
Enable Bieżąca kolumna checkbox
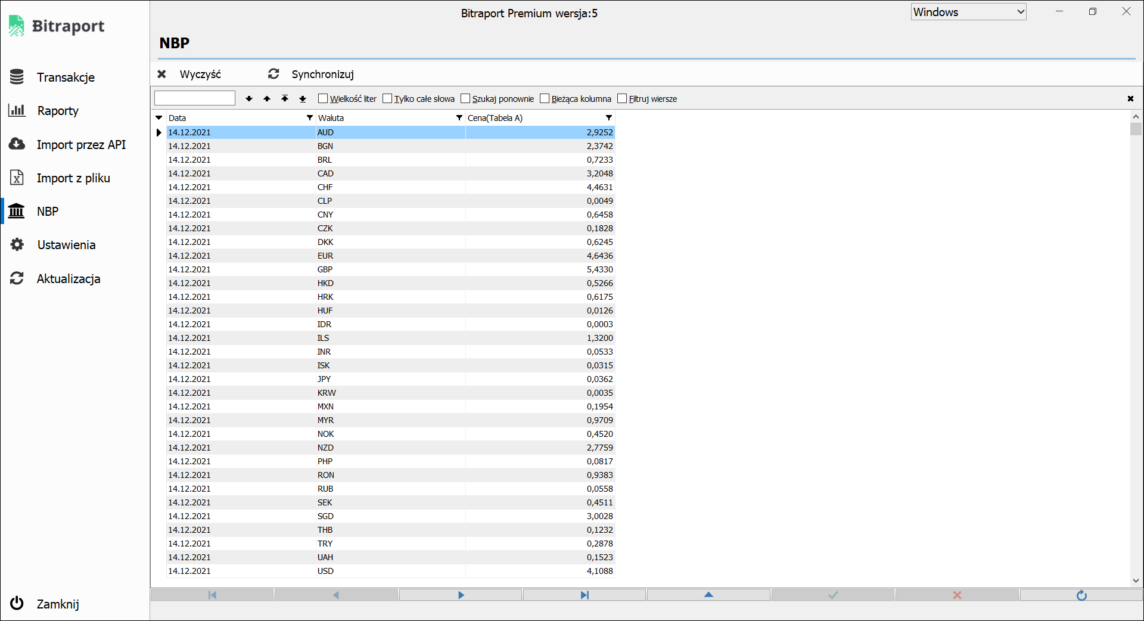[x=545, y=98]
